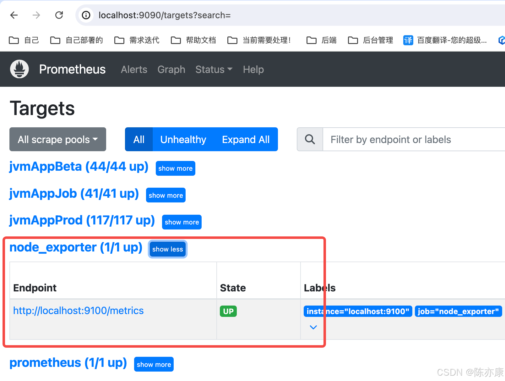The height and width of the screenshot is (381, 505).
Task: Open the 帮助文档 bookmark folder
Action: [193, 40]
